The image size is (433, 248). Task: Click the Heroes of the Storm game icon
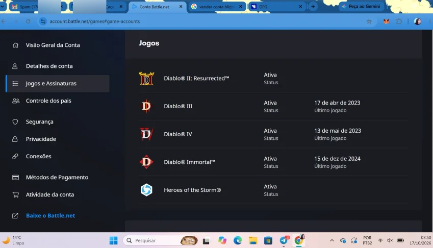click(146, 190)
